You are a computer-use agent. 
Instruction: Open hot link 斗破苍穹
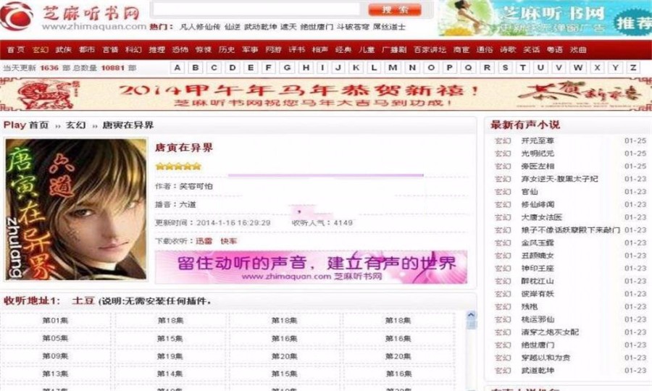pos(353,27)
